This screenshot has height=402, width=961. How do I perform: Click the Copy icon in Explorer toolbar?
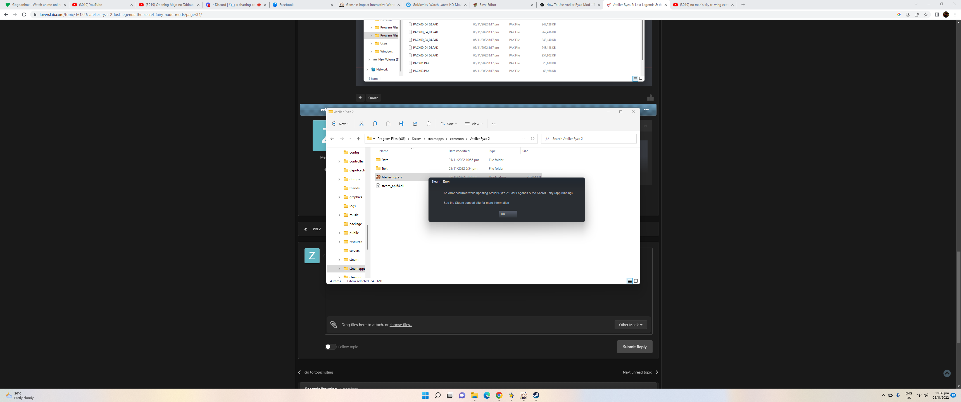[375, 124]
